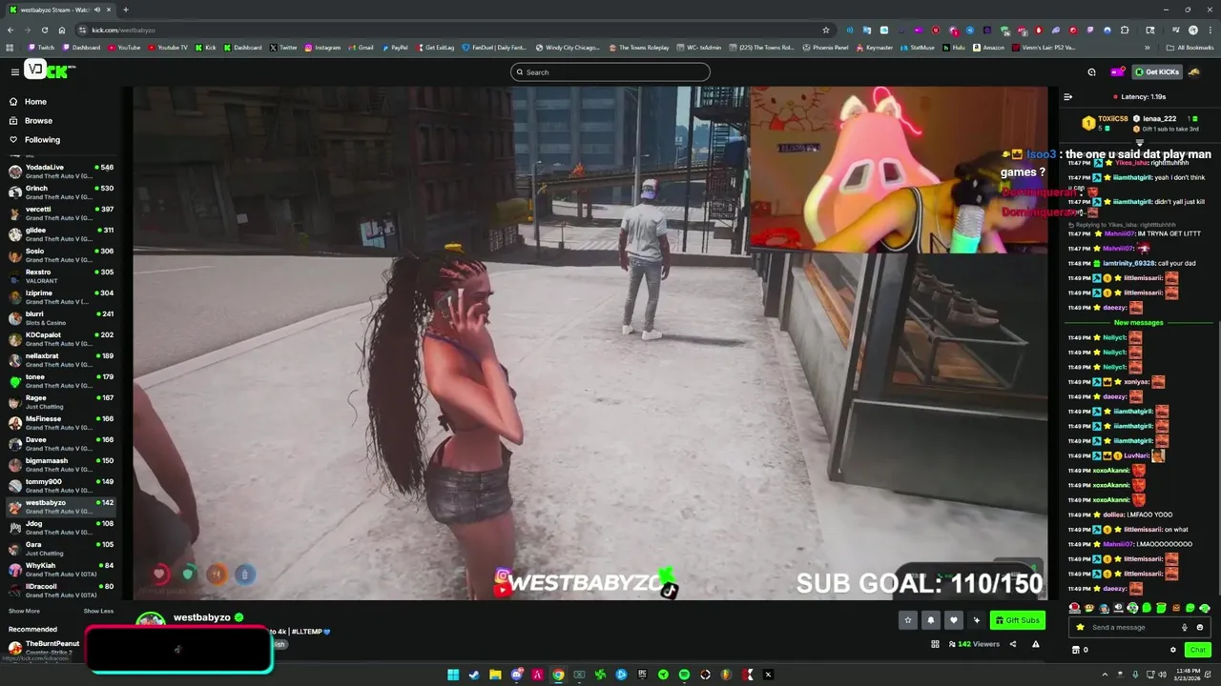1221x686 pixels.
Task: Open the YouTube TV bookmark
Action: tap(168, 48)
